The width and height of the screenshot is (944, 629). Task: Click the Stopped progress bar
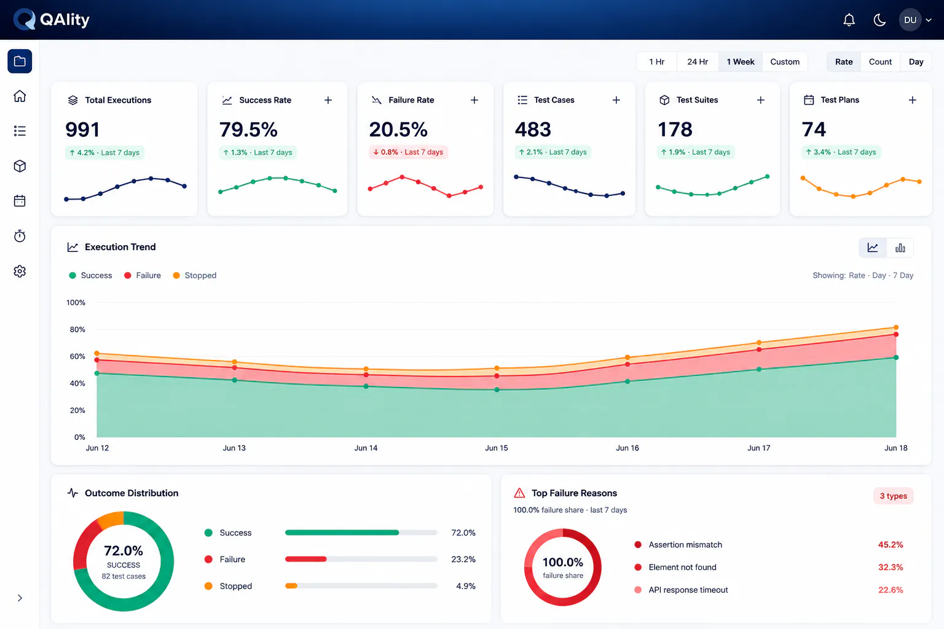click(361, 586)
